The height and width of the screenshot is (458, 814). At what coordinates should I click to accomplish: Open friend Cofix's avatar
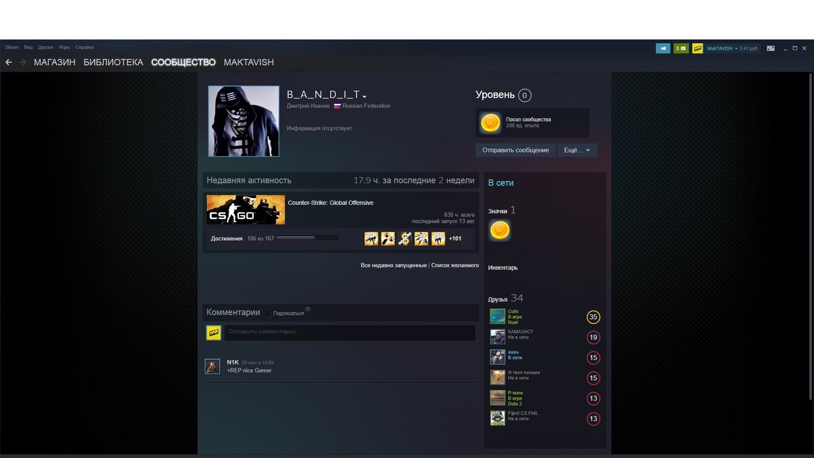(498, 316)
